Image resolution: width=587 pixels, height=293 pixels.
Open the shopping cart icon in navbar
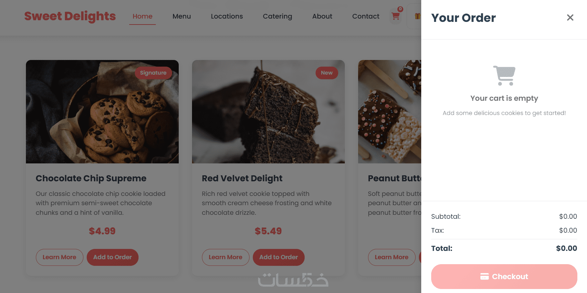(x=396, y=16)
